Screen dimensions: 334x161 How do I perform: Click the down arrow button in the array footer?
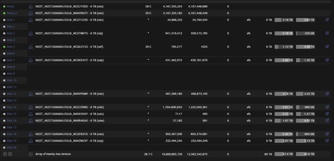(x=5, y=154)
